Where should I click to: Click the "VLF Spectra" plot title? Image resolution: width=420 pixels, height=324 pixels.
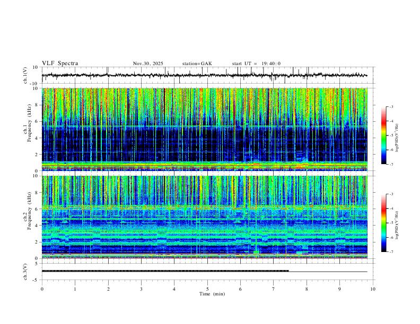(60, 64)
